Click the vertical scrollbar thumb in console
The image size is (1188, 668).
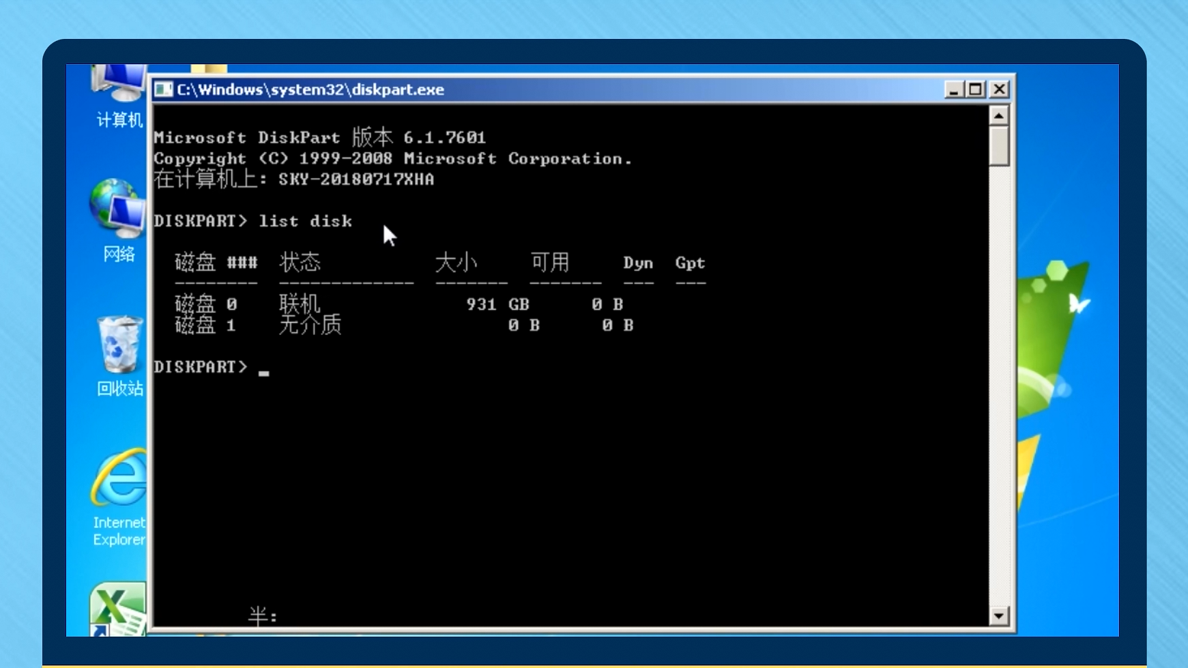click(999, 146)
